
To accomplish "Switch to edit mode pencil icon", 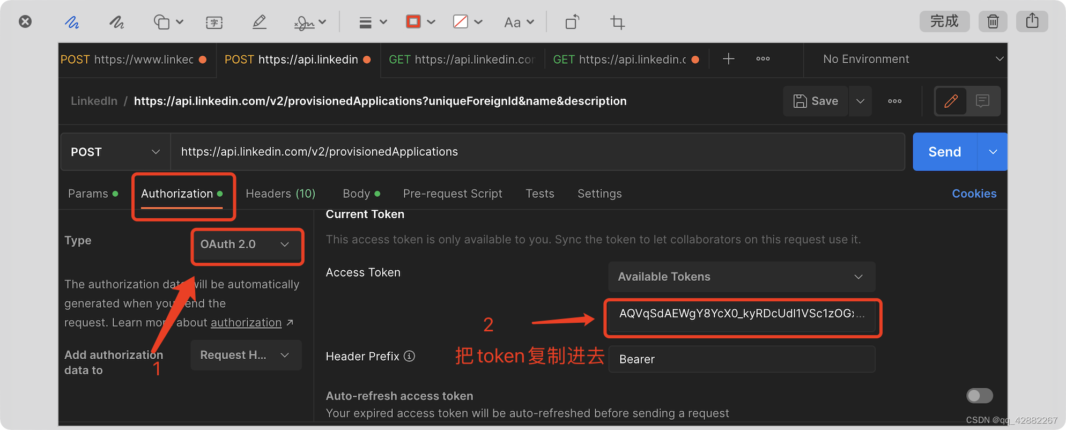I will click(x=951, y=101).
